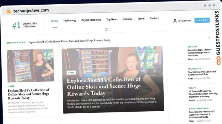
Task: Click the GAME badge on the featured image
Action: pos(71,73)
